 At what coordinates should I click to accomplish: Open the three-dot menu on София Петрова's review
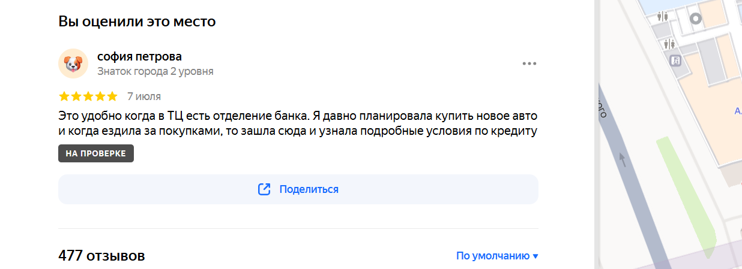(x=529, y=64)
